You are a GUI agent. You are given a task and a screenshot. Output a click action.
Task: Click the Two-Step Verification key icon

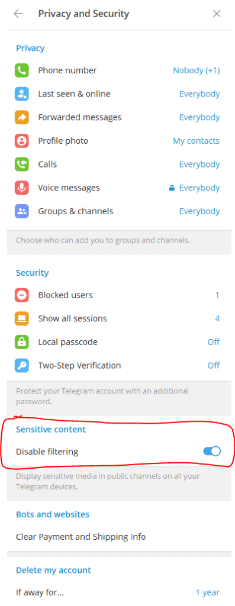pyautogui.click(x=22, y=366)
